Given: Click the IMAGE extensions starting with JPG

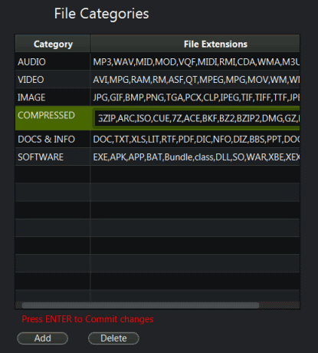Looking at the screenshot, I should pos(195,97).
